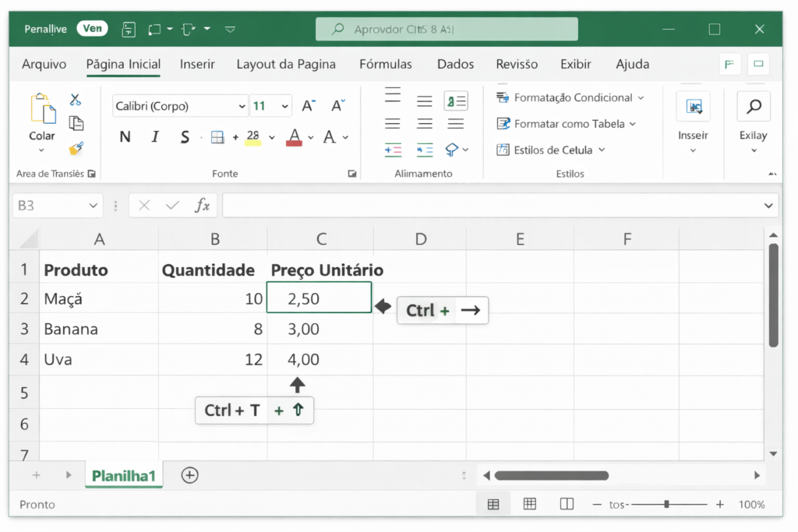Open the Fórmulas ribbon tab

[385, 64]
